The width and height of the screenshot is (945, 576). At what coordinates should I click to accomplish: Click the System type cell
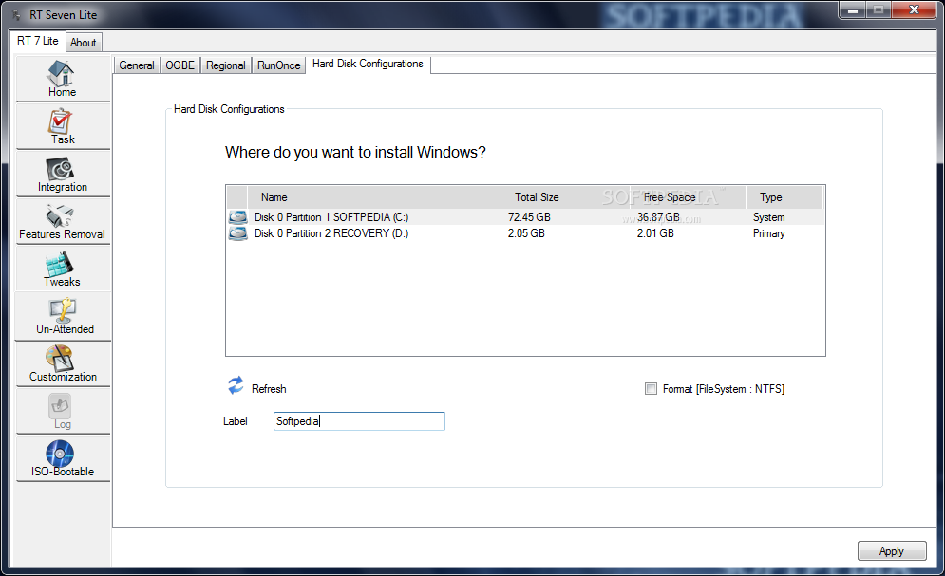pos(769,217)
